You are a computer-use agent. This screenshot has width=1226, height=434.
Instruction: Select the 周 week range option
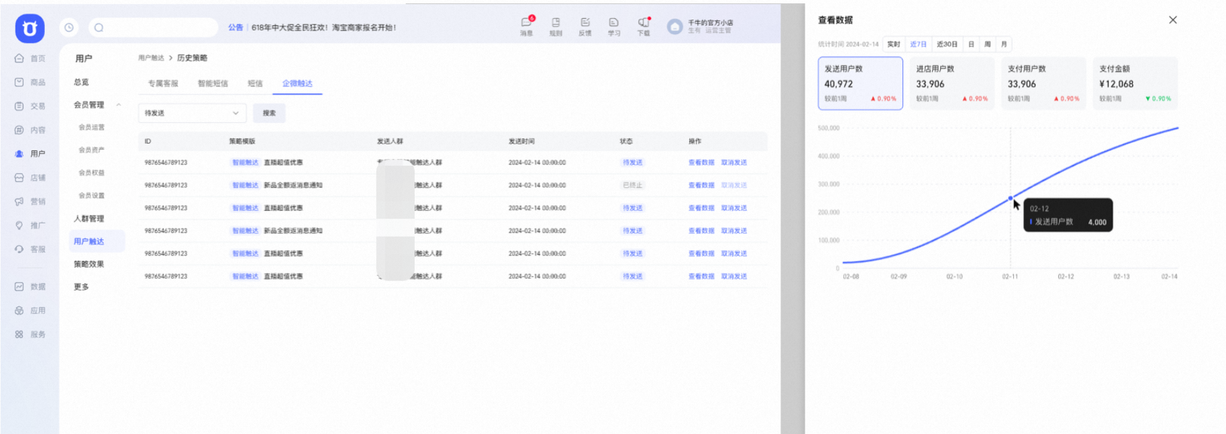coord(987,44)
